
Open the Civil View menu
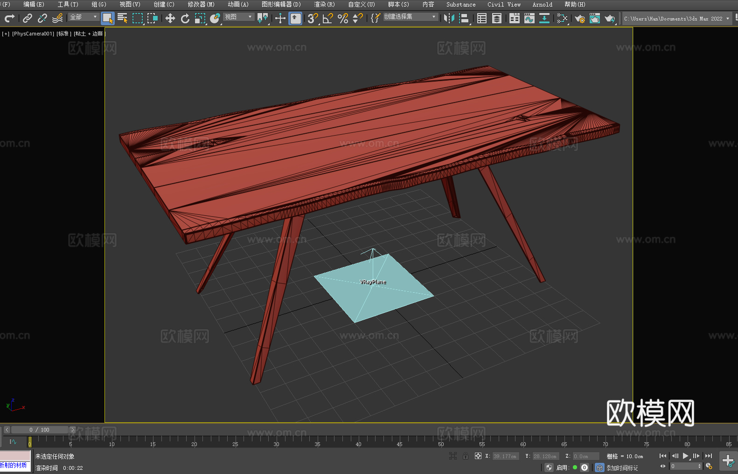504,4
